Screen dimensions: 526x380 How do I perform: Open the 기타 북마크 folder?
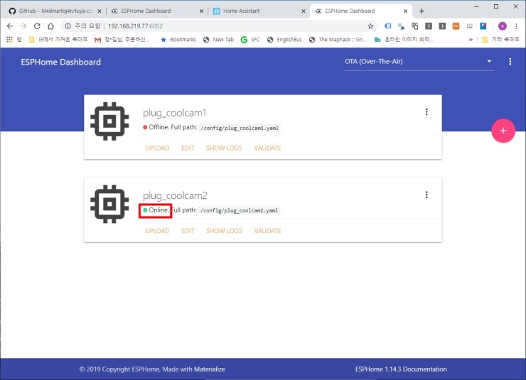click(x=500, y=40)
